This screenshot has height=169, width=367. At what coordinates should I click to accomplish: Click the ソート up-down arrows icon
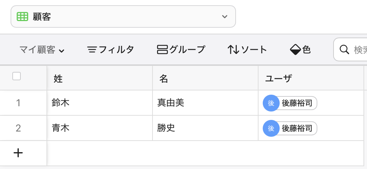coord(234,50)
